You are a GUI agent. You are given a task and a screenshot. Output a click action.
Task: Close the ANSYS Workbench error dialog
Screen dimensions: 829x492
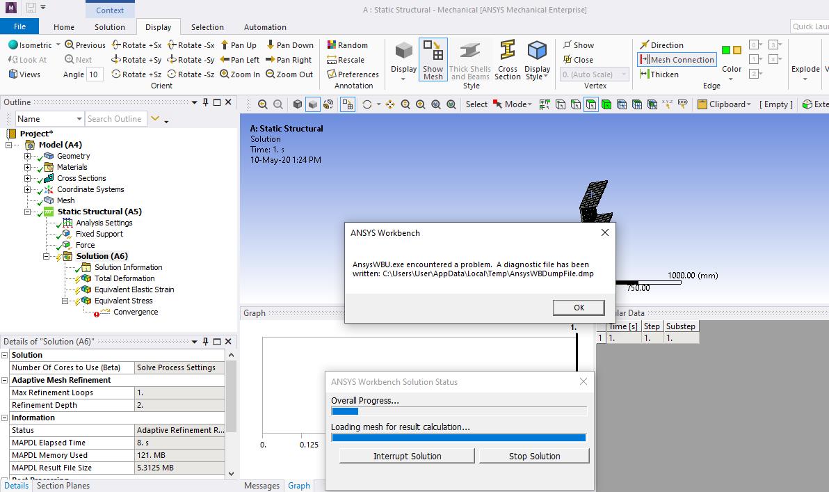(x=605, y=232)
